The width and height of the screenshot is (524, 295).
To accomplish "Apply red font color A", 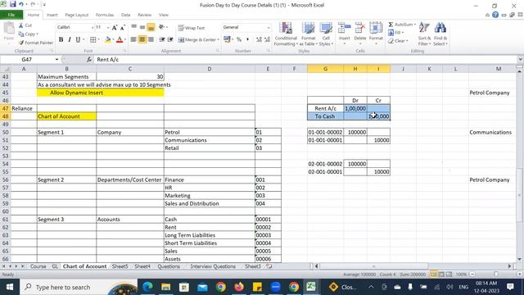I will 120,40.
